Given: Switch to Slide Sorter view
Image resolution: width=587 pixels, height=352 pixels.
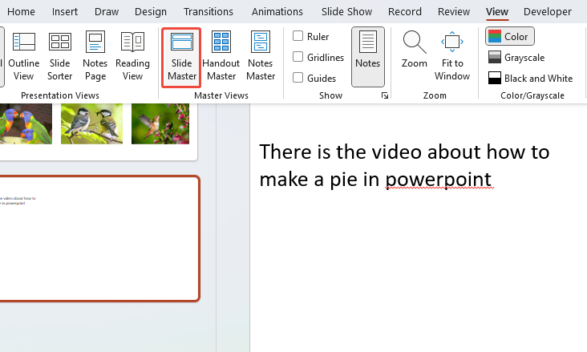Looking at the screenshot, I should [x=59, y=56].
